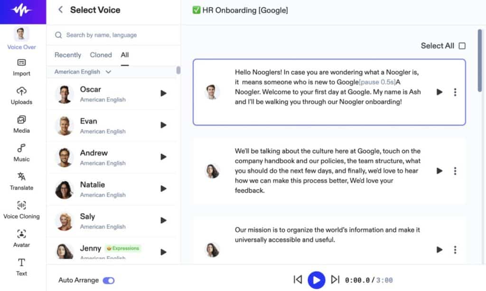Open the Import panel in sidebar
The image size is (486, 291).
coord(21,67)
